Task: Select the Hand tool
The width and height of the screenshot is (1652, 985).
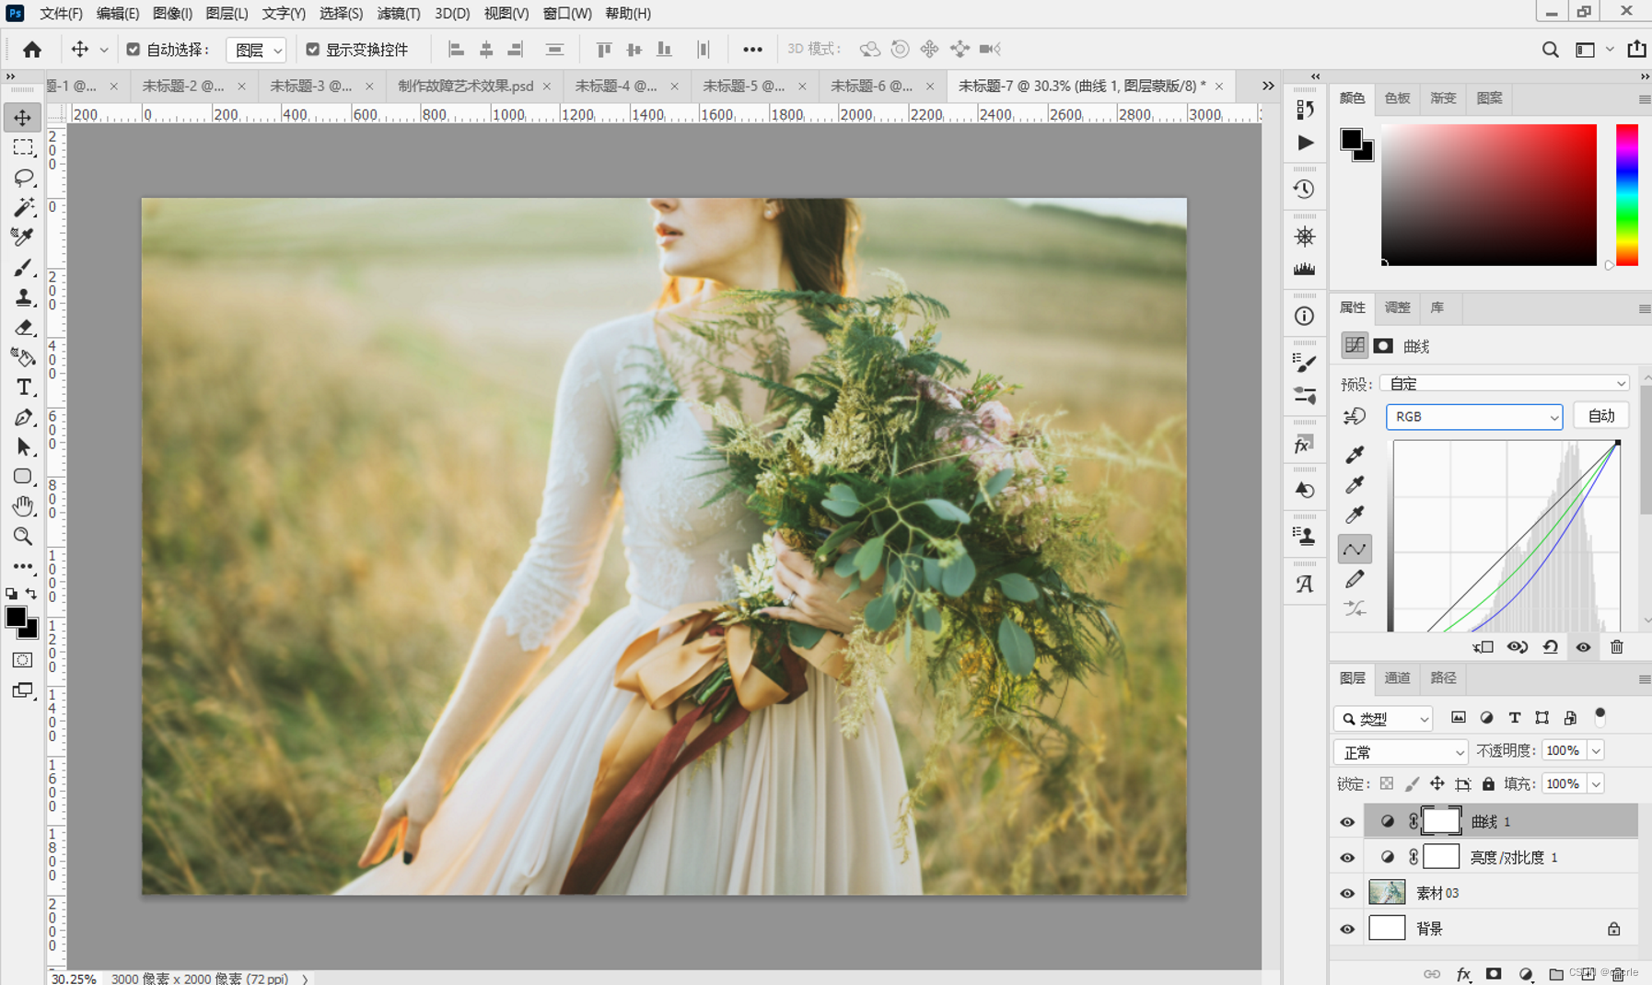Action: click(23, 506)
